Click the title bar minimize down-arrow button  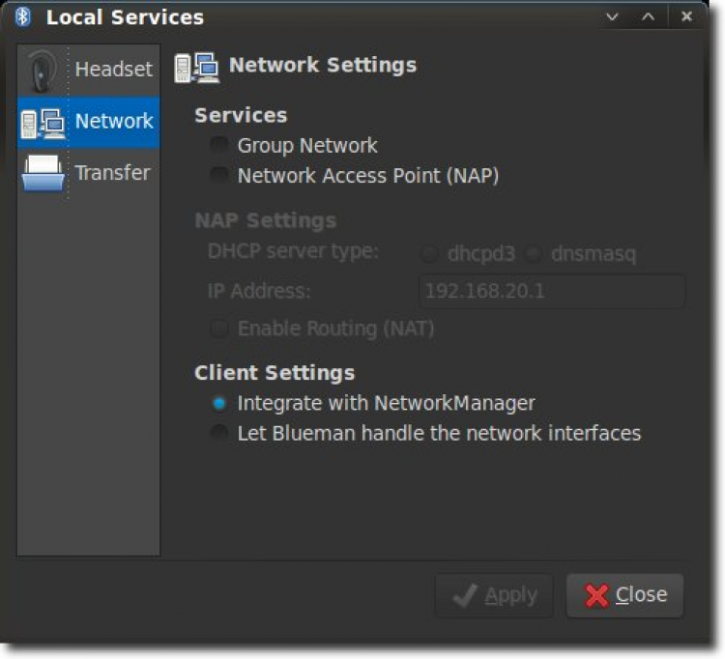click(611, 17)
